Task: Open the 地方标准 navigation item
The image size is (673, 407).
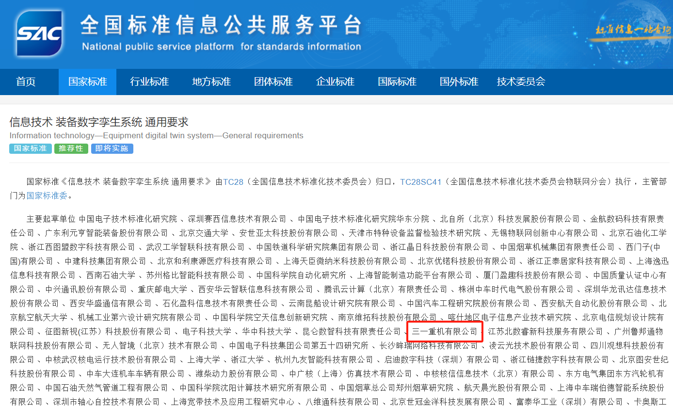Action: coord(211,81)
